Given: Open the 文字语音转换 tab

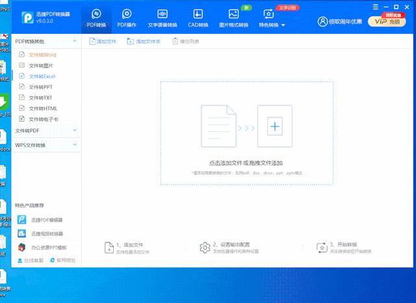Looking at the screenshot, I should point(162,18).
